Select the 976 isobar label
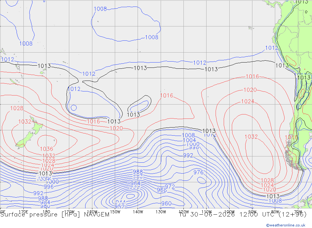The width and height of the screenshot is (312, 228). click(198, 172)
